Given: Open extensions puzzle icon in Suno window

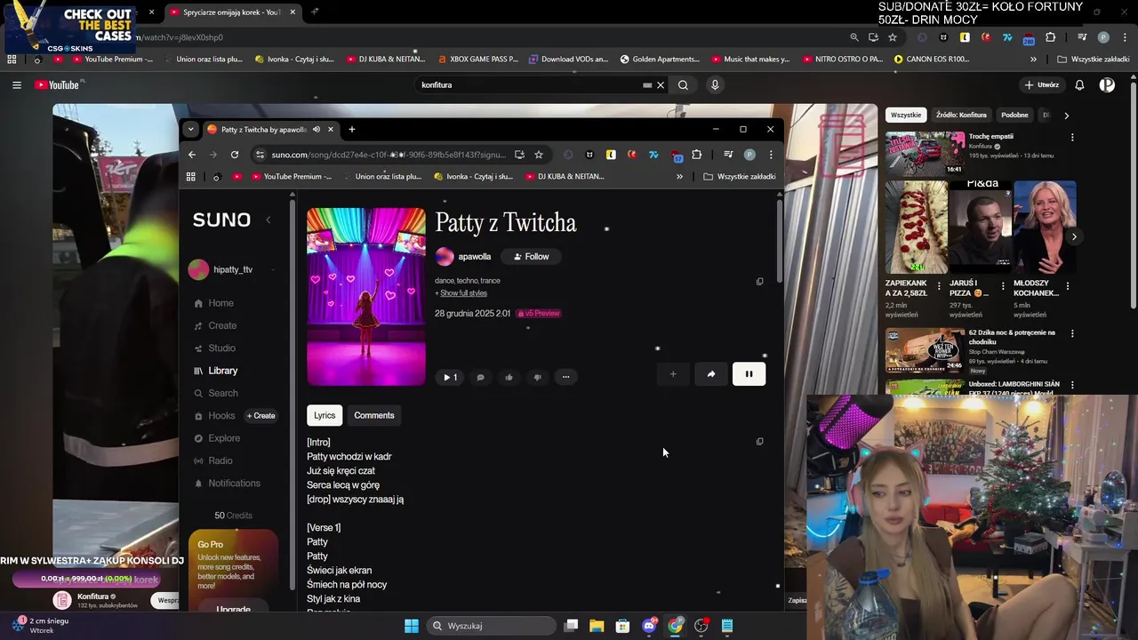Looking at the screenshot, I should point(696,154).
